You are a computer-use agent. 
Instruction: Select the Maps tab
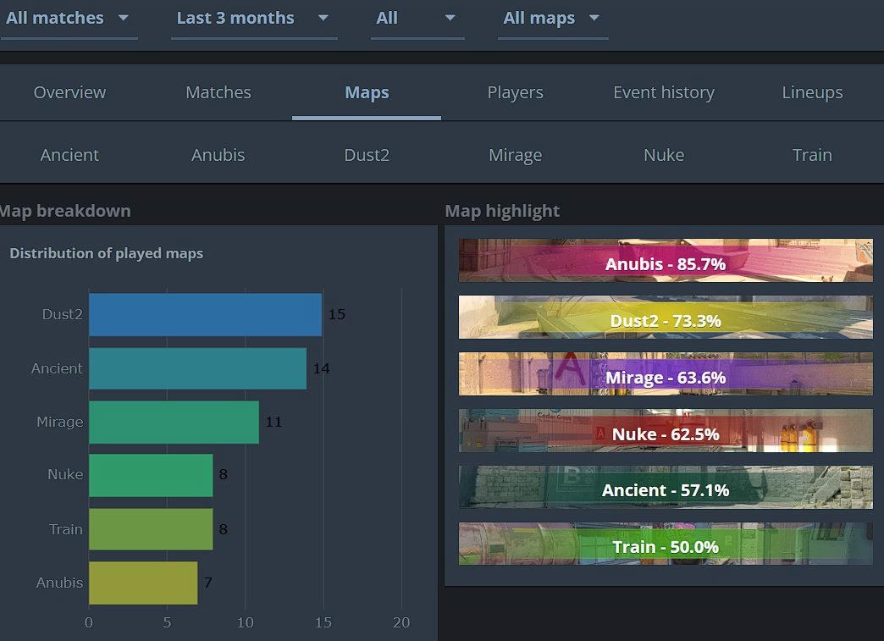click(367, 92)
